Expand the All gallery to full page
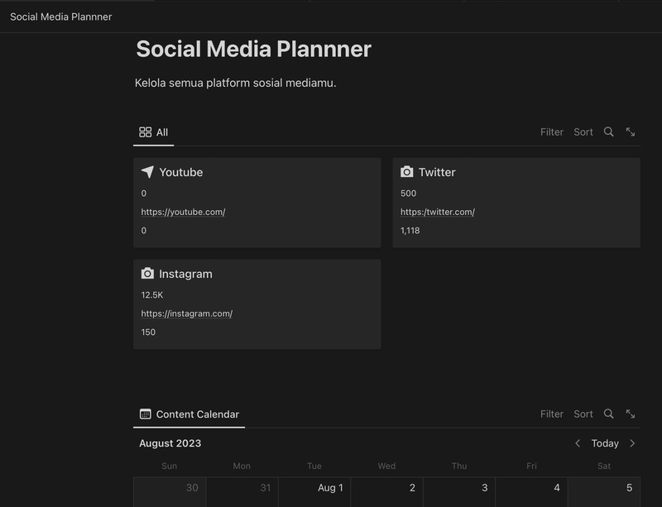This screenshot has width=662, height=507. [x=631, y=132]
